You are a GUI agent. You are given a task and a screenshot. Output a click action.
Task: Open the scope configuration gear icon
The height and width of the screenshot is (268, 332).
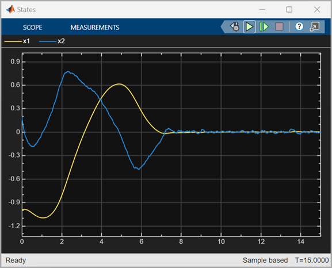point(235,26)
